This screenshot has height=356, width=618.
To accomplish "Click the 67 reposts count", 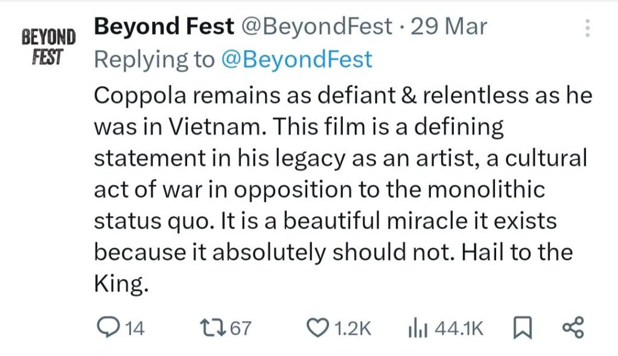I will tap(240, 328).
